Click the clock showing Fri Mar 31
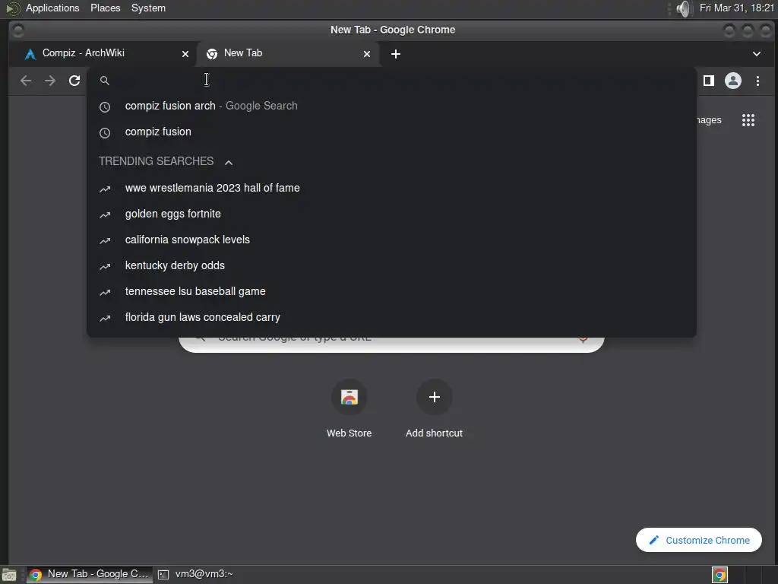The image size is (778, 584). [736, 8]
